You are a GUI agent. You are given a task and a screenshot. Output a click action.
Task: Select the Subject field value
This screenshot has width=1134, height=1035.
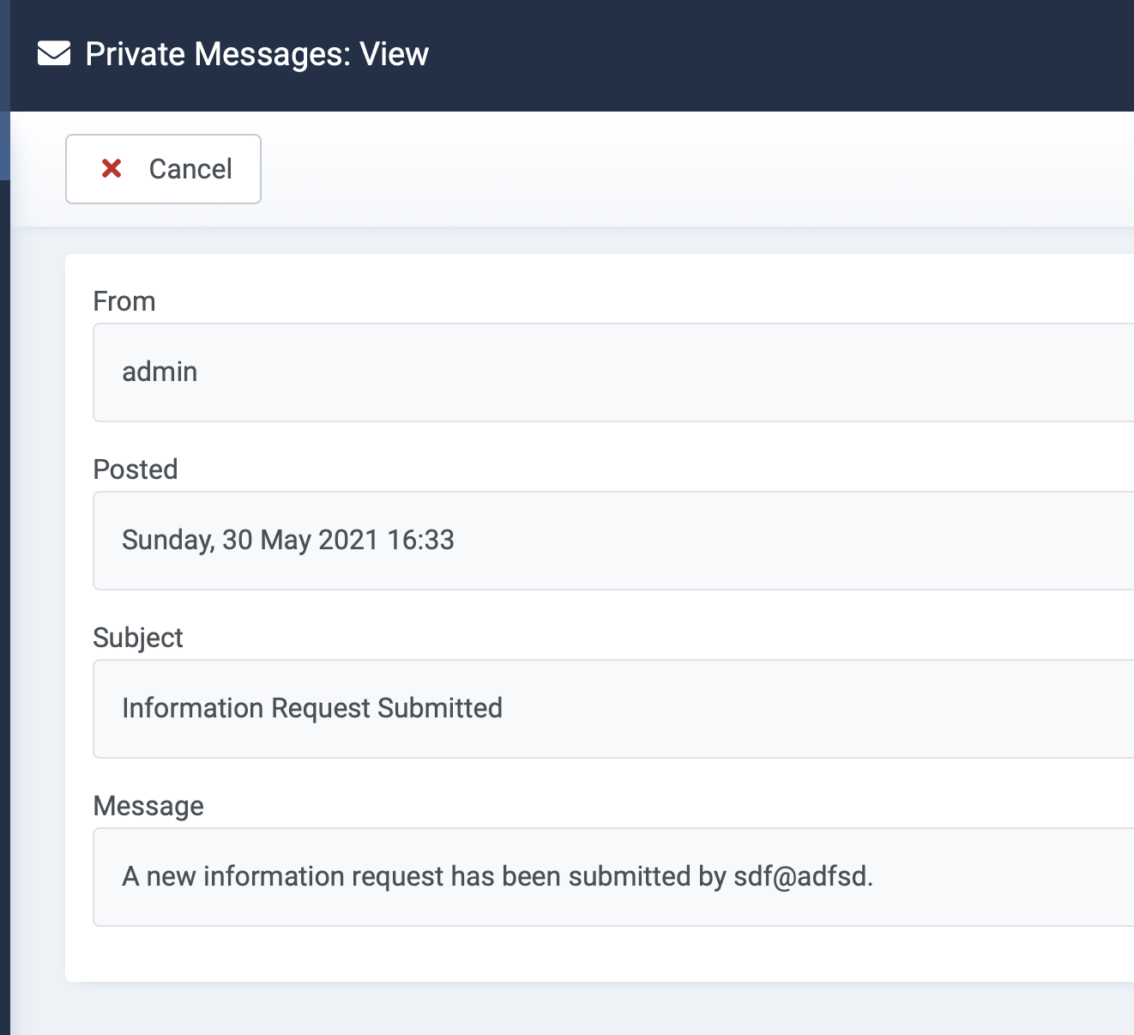[613, 709]
